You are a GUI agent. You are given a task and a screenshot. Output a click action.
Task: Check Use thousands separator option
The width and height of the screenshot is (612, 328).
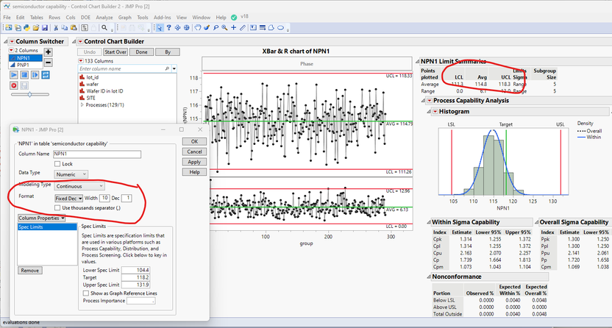tap(58, 207)
